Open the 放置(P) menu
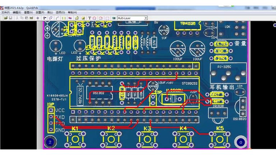Screen dimensions: 276x155 pos(40,13)
